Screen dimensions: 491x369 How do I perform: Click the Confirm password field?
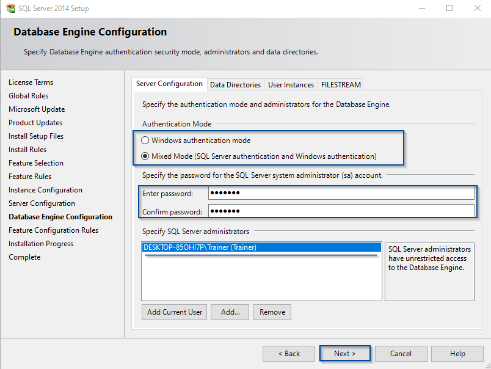click(341, 211)
